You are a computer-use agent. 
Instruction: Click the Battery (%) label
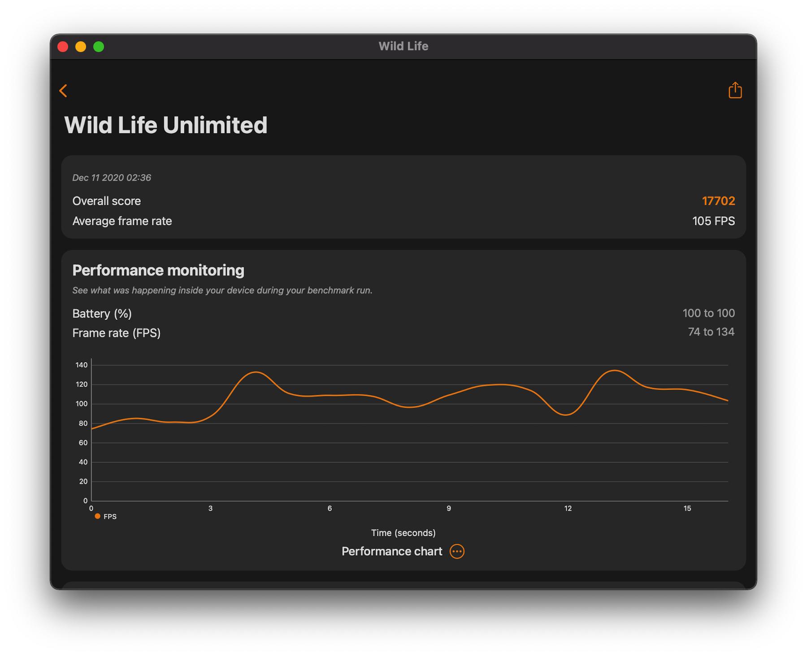click(102, 314)
